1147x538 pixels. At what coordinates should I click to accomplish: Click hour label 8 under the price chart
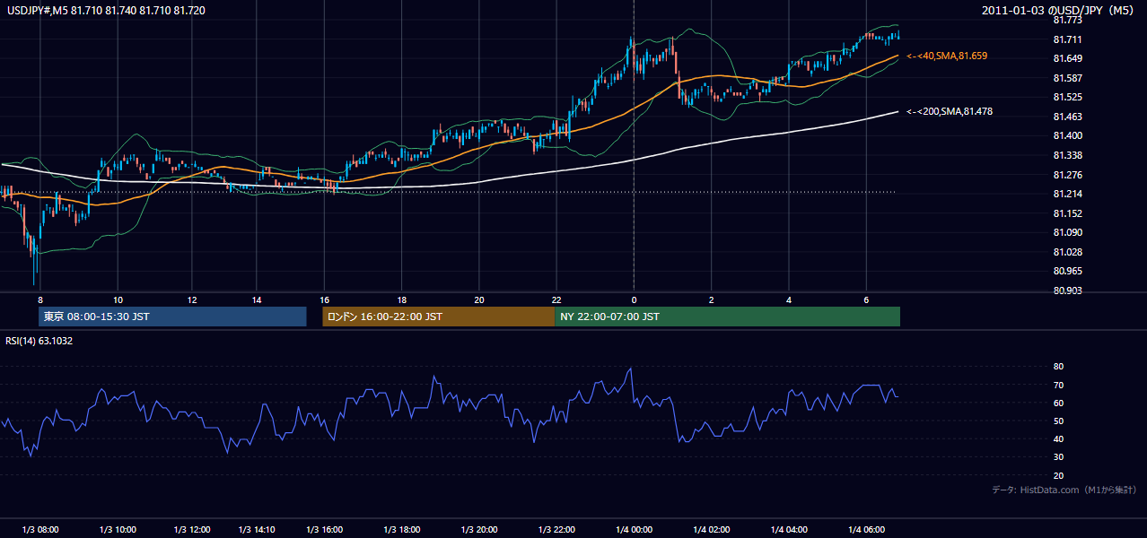click(40, 299)
